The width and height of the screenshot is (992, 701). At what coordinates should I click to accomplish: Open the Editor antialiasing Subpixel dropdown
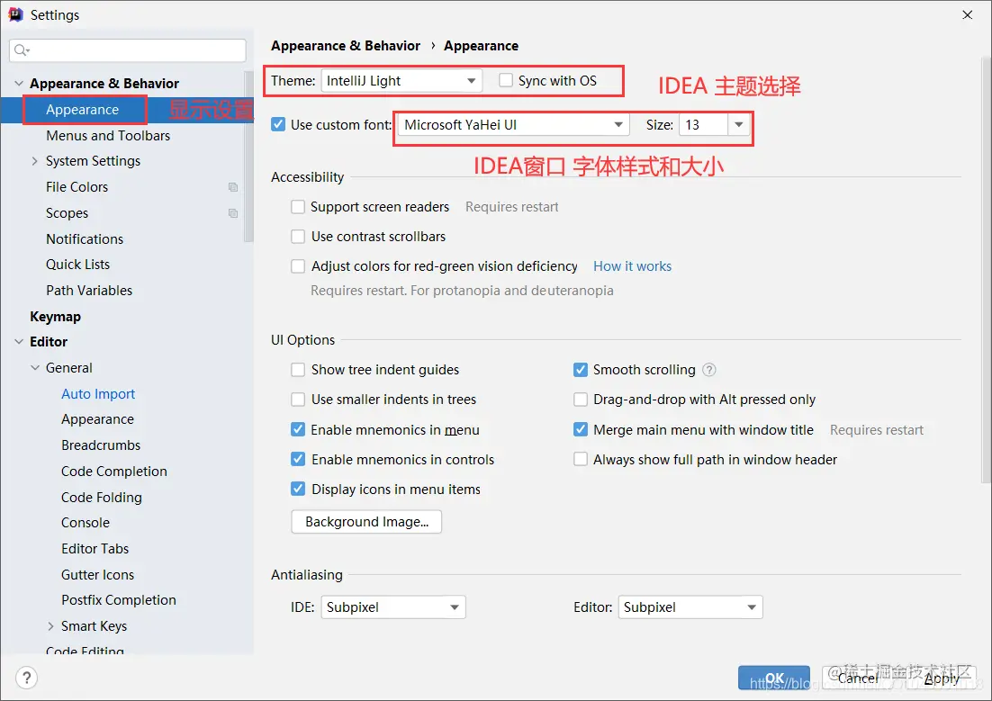pyautogui.click(x=690, y=607)
